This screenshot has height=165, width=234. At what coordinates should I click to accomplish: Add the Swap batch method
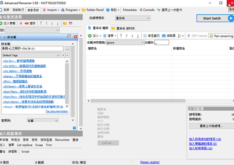39,145
